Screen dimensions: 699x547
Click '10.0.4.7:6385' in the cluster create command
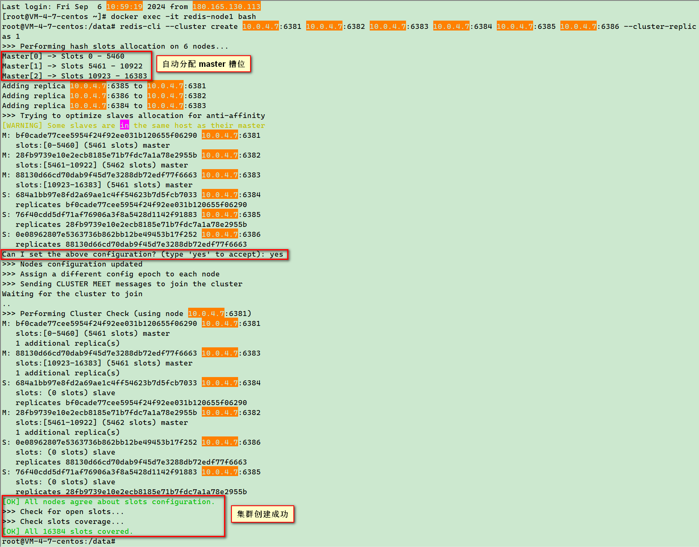(x=526, y=26)
